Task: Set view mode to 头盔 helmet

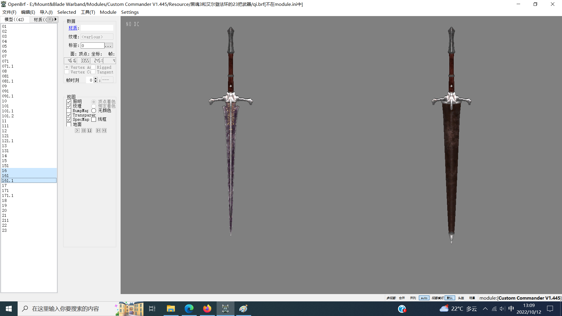Action: pyautogui.click(x=461, y=298)
